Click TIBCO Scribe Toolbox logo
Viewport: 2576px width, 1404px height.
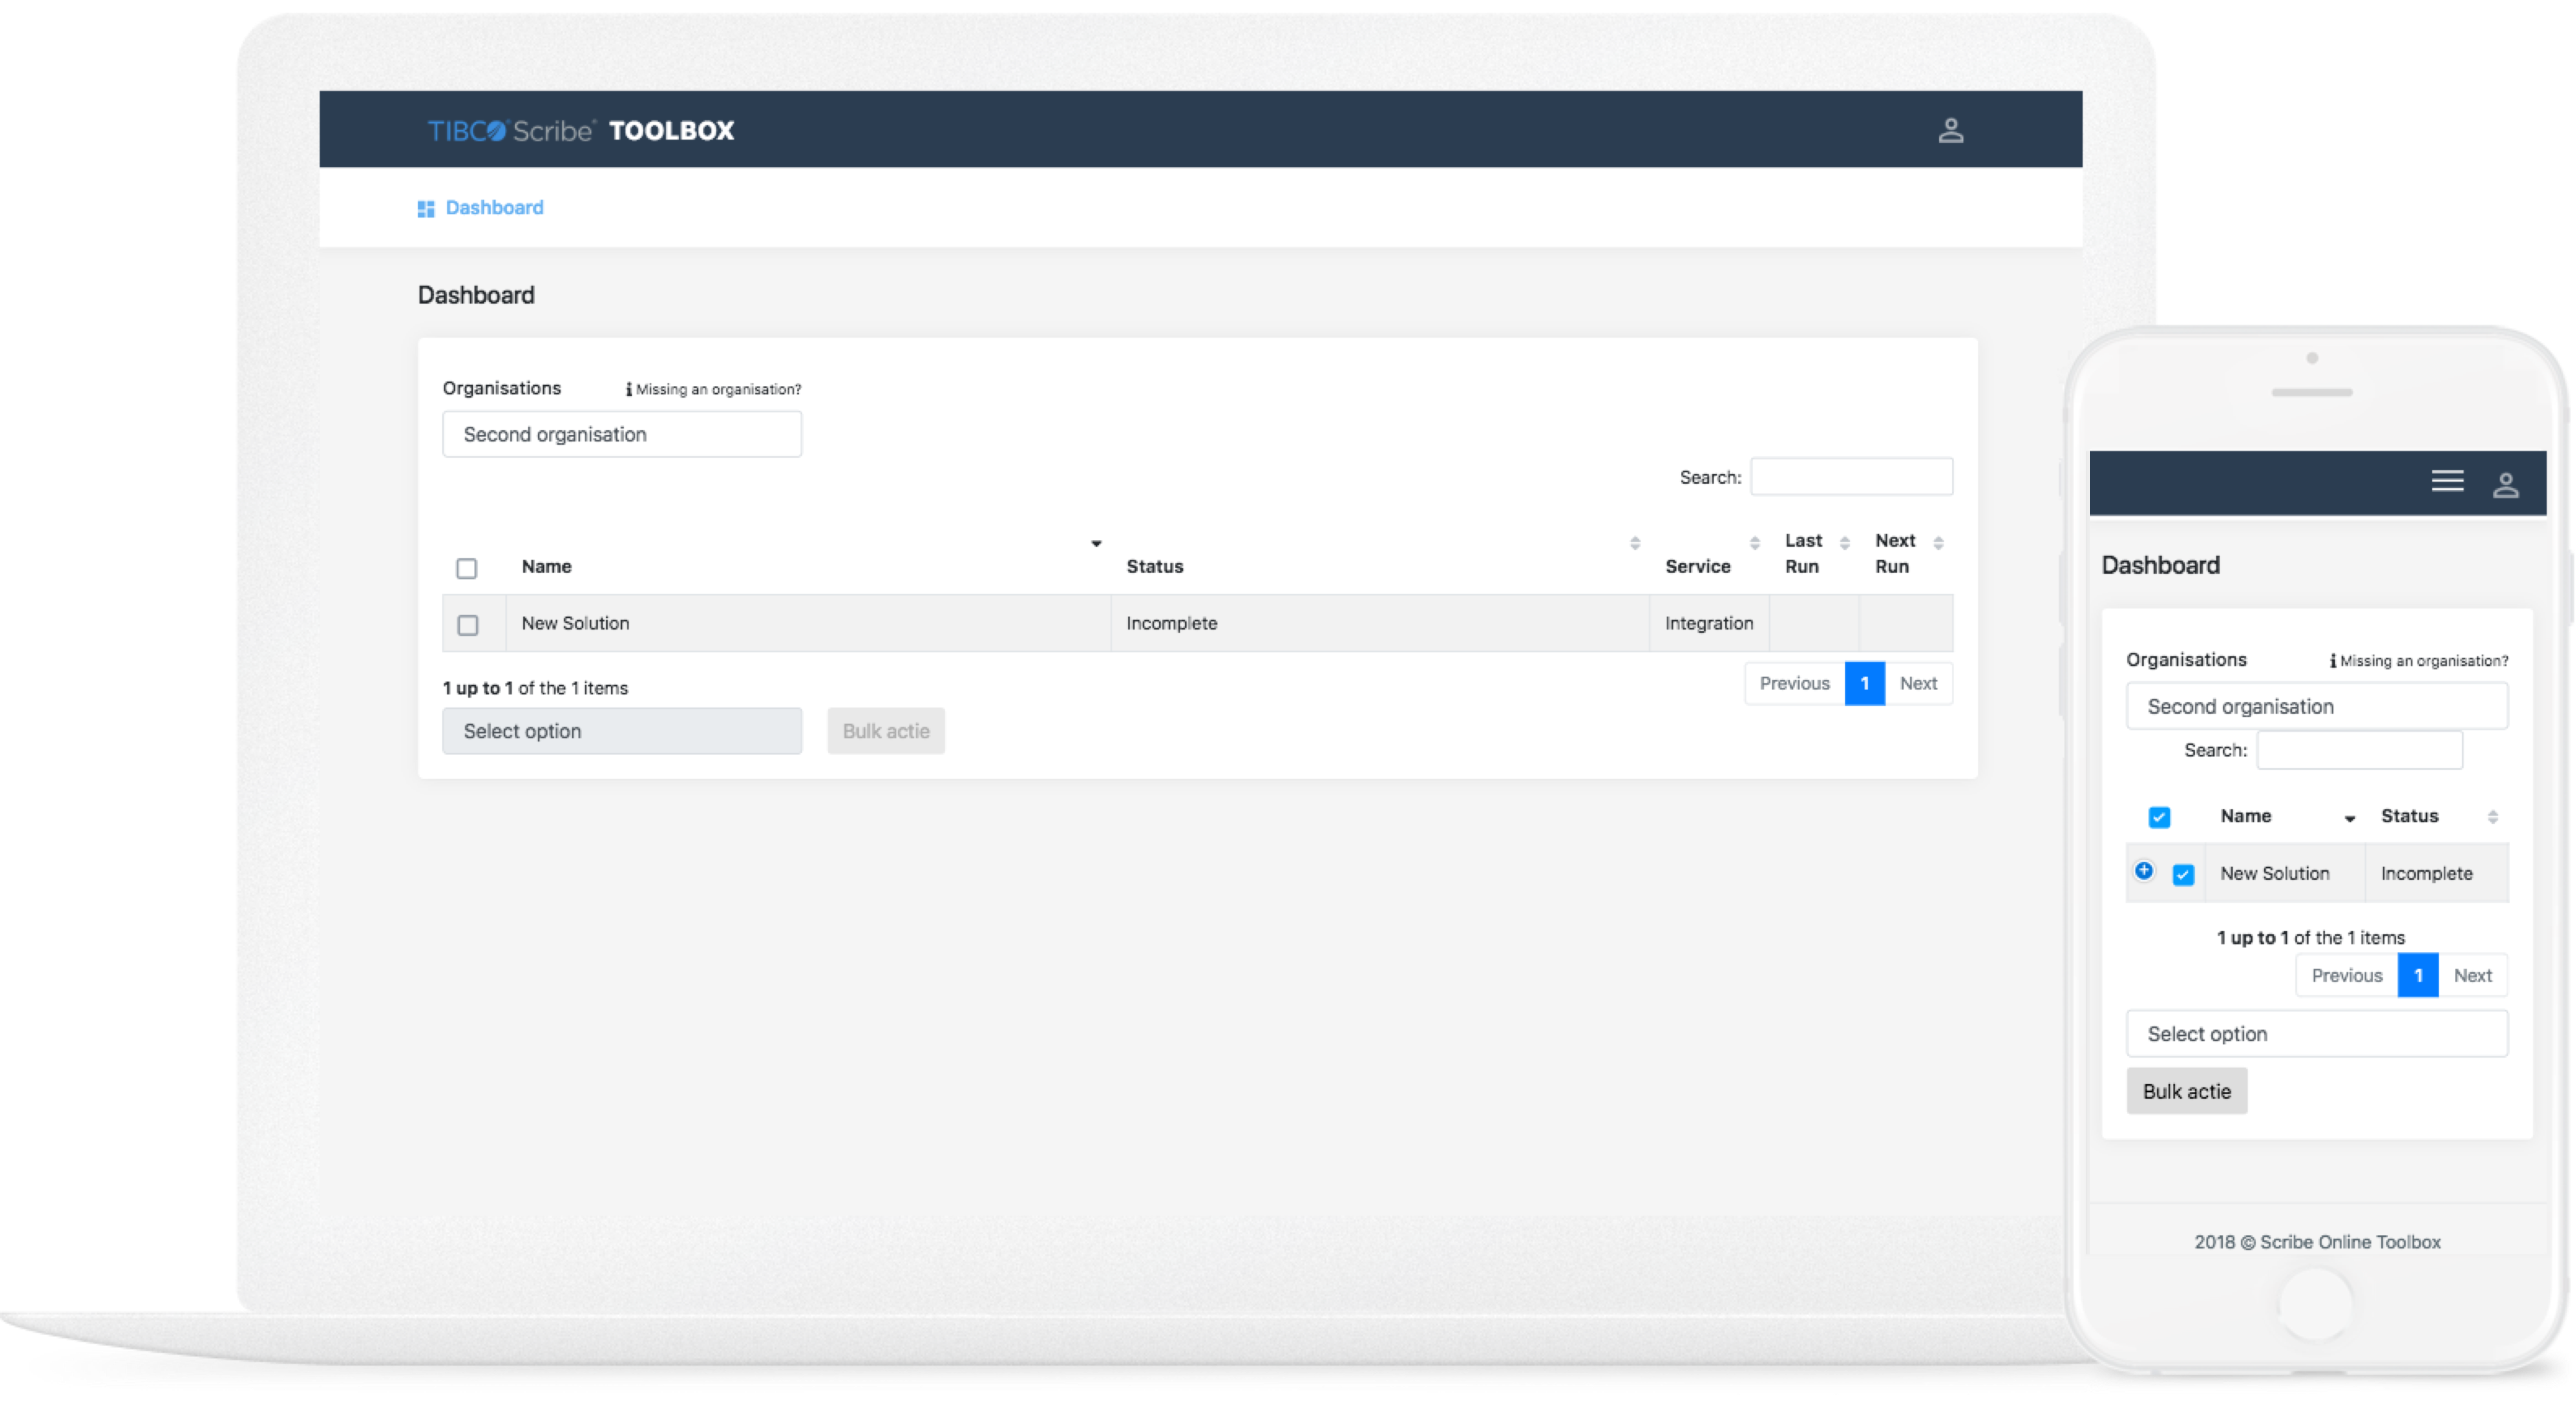tap(580, 131)
